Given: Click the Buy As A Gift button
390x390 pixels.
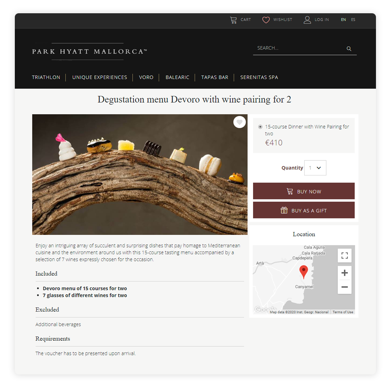Looking at the screenshot, I should [304, 210].
